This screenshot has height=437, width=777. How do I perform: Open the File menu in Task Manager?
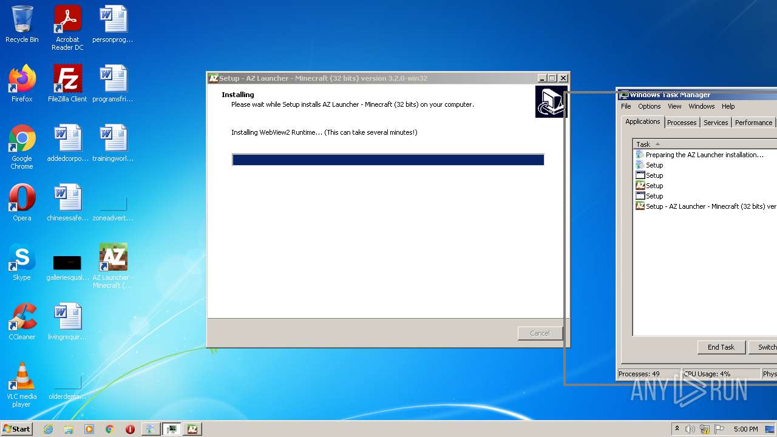click(626, 106)
